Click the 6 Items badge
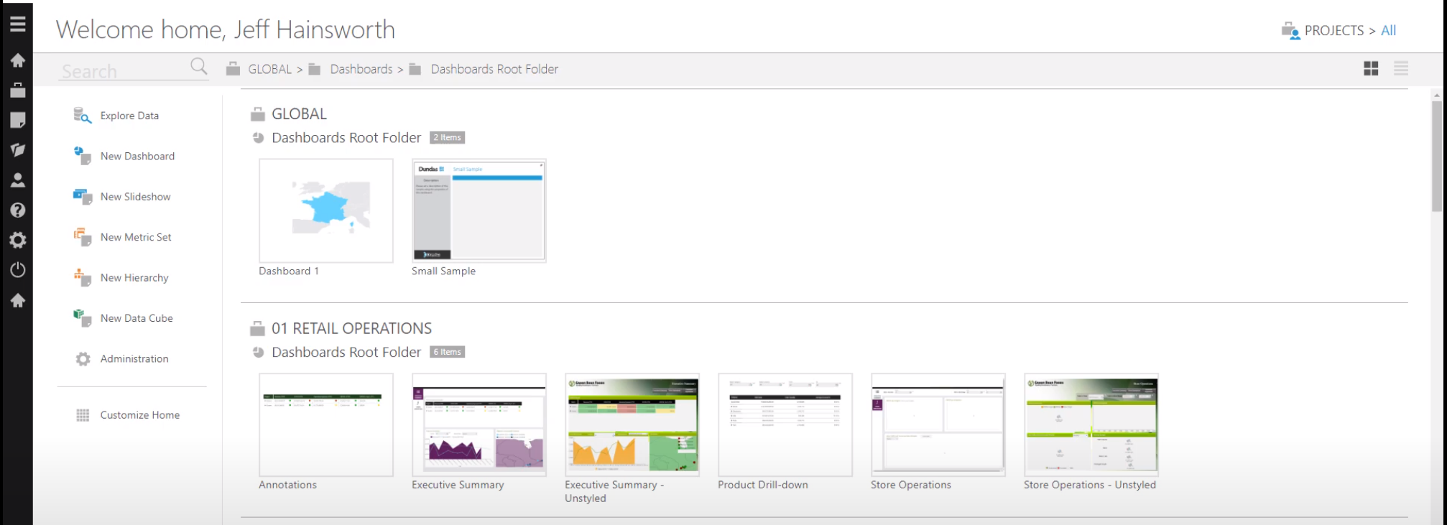Viewport: 1447px width, 525px height. [447, 352]
